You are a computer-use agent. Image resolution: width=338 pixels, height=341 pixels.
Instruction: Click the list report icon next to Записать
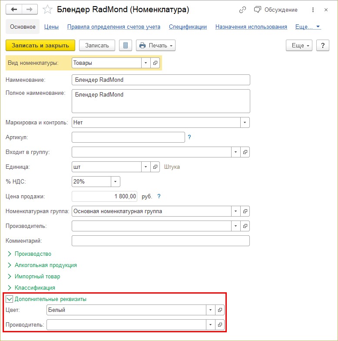tap(126, 45)
